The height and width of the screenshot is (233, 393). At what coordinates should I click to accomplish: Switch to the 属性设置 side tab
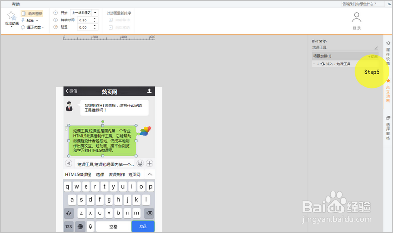pos(388,53)
